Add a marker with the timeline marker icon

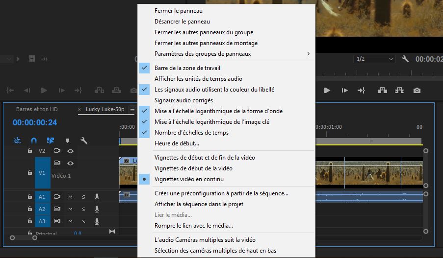tap(68, 141)
